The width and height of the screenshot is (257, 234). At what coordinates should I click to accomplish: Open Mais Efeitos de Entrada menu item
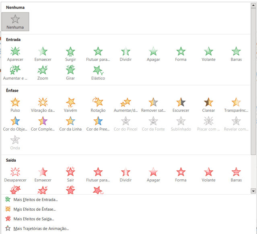pyautogui.click(x=35, y=199)
